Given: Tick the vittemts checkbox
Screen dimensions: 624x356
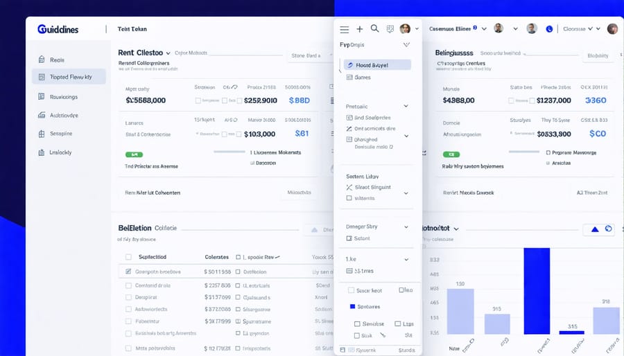Looking at the screenshot, I should [x=349, y=198].
